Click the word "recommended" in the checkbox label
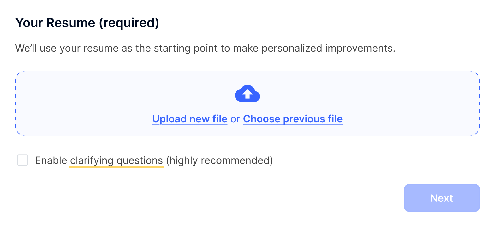Image resolution: width=495 pixels, height=227 pixels. (236, 160)
